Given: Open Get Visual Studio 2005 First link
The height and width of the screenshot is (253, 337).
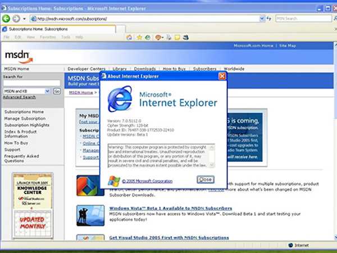Looking at the screenshot, I should (169, 237).
